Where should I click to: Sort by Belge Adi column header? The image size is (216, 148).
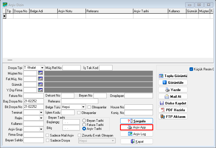[x=44, y=11]
